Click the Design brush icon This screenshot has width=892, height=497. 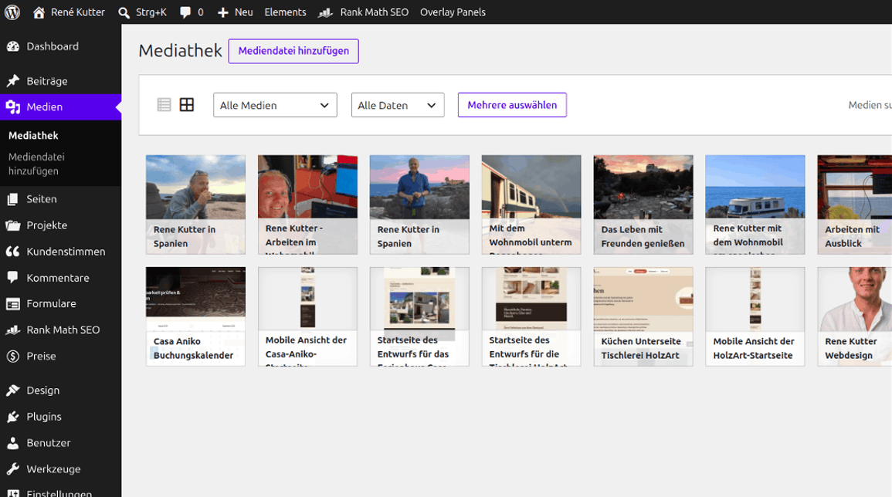[x=12, y=390]
